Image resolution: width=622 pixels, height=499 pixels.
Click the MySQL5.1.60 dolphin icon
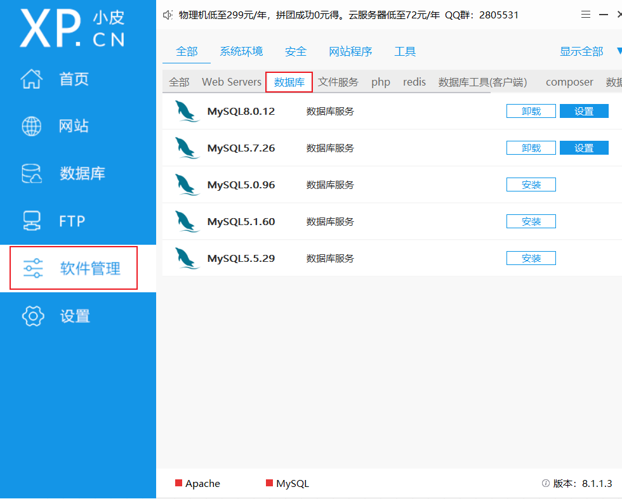coord(187,221)
